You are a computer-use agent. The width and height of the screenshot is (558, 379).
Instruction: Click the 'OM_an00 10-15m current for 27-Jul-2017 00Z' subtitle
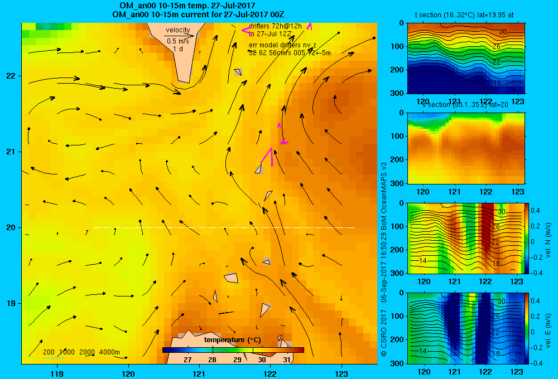pos(198,14)
